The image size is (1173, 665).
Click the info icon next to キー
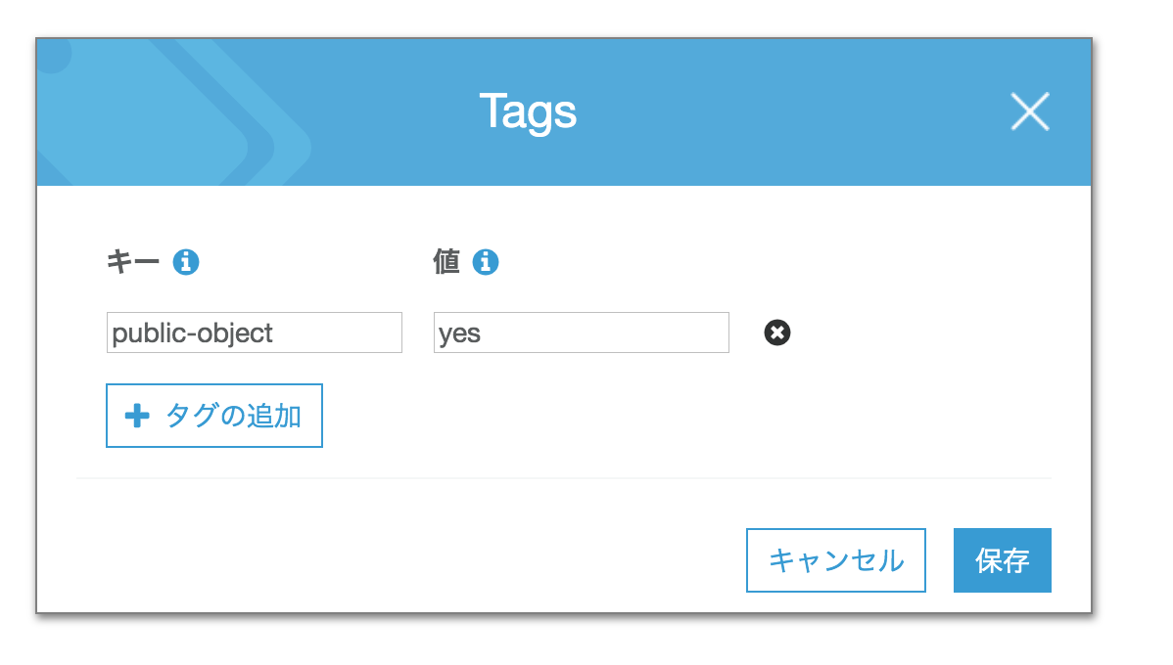pyautogui.click(x=186, y=262)
